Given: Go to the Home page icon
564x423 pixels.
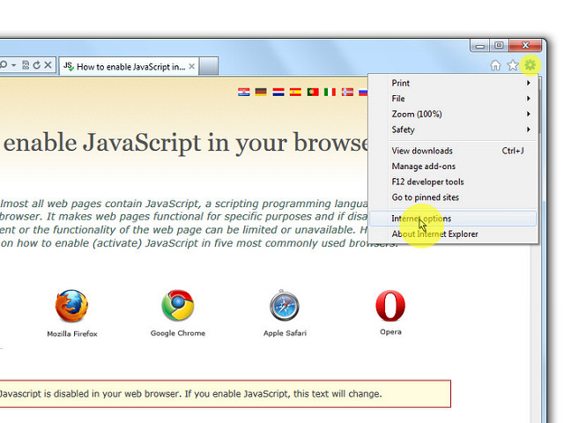Looking at the screenshot, I should [495, 65].
